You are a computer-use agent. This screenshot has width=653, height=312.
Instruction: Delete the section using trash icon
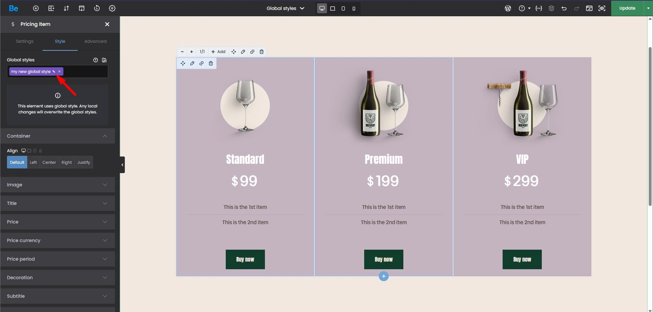[x=262, y=52]
